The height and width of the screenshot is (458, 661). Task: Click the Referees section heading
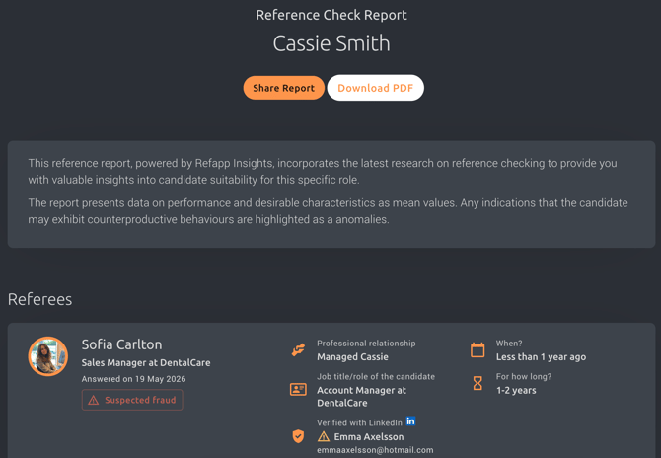coord(40,299)
